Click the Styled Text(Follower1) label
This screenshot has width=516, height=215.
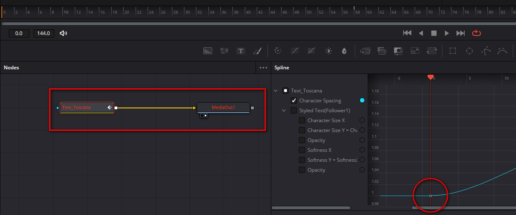pos(325,111)
